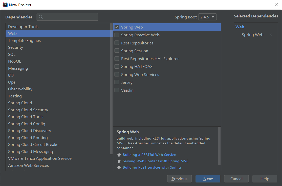
Task: Open the Spring Boot version dropdown
Action: [x=207, y=17]
